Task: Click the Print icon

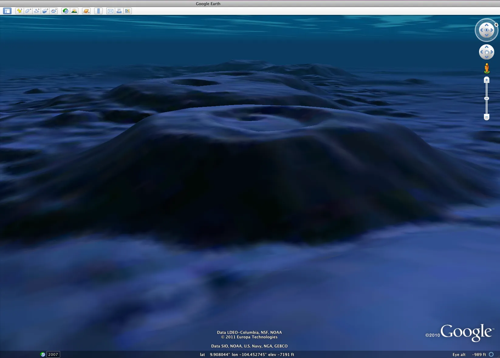Action: (x=119, y=11)
